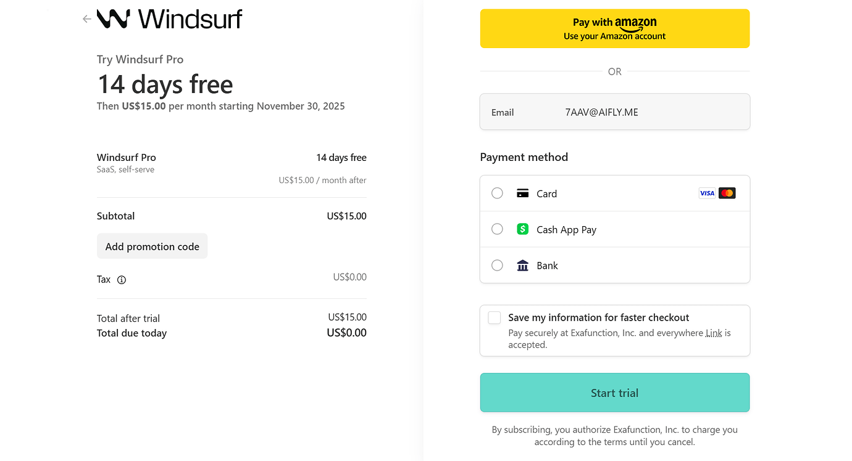
Task: Select the Bank radio button
Action: point(497,266)
